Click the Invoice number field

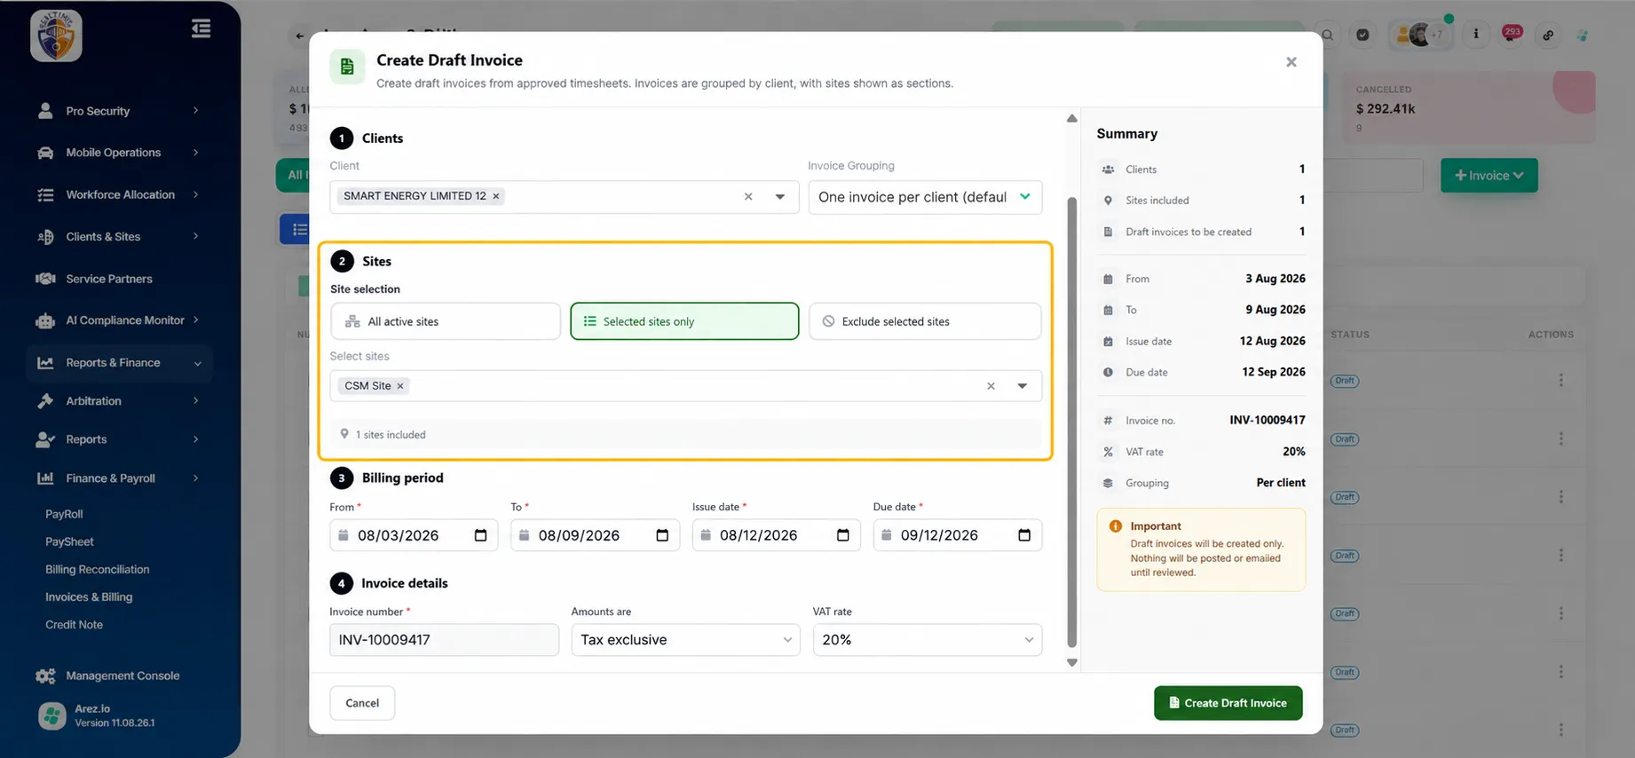tap(444, 640)
